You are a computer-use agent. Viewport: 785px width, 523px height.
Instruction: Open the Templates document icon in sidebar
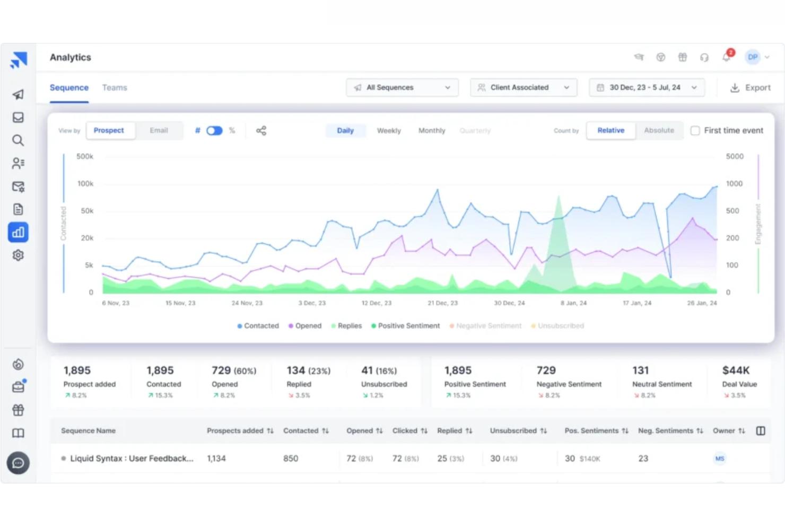(18, 209)
